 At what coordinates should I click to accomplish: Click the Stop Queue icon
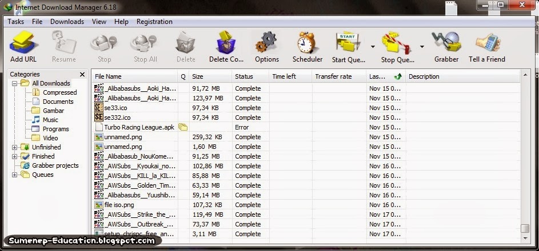click(396, 43)
